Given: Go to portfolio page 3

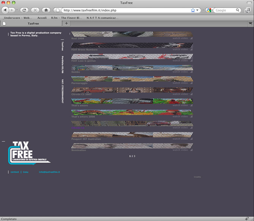Looking at the screenshot, I should point(135,156).
